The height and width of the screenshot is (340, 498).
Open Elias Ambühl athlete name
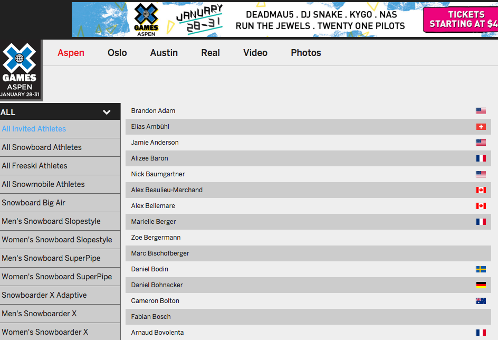[150, 127]
